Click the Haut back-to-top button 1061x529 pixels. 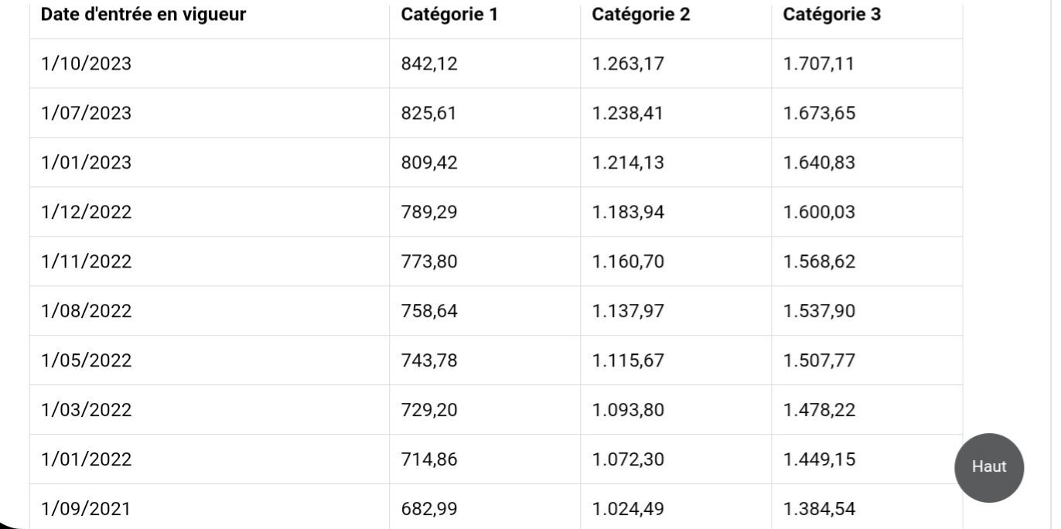pyautogui.click(x=988, y=467)
